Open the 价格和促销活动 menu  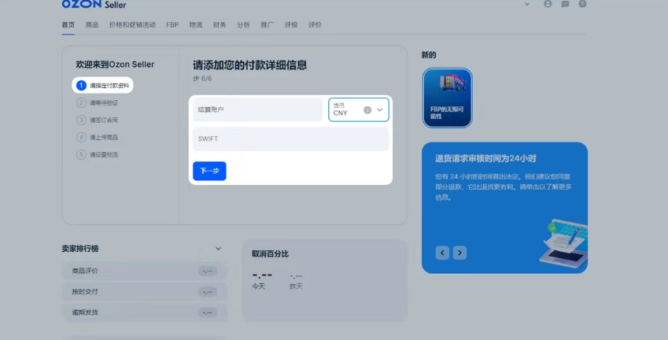coord(132,24)
